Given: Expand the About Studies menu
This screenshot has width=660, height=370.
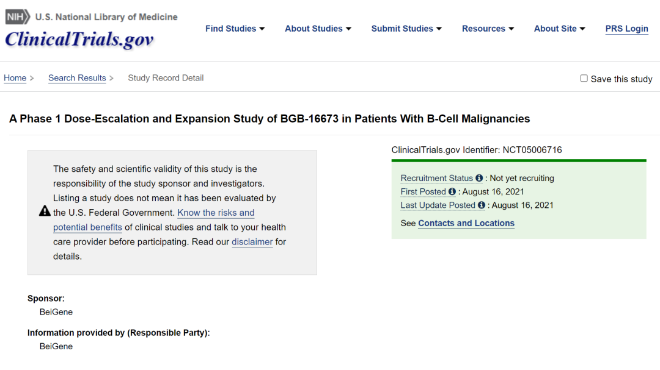Looking at the screenshot, I should (318, 29).
